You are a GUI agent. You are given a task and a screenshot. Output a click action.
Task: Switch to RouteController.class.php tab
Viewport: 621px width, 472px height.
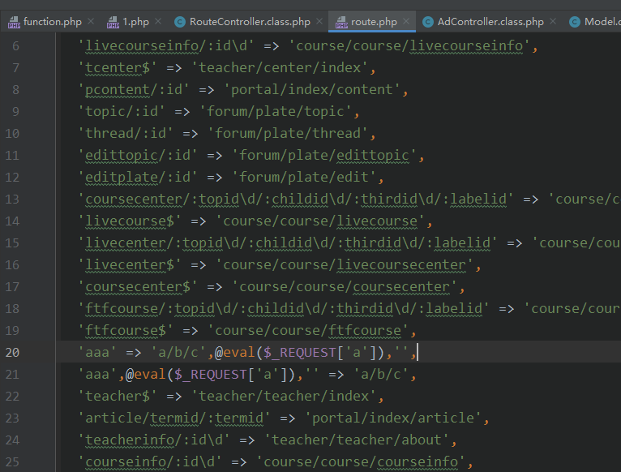[250, 21]
